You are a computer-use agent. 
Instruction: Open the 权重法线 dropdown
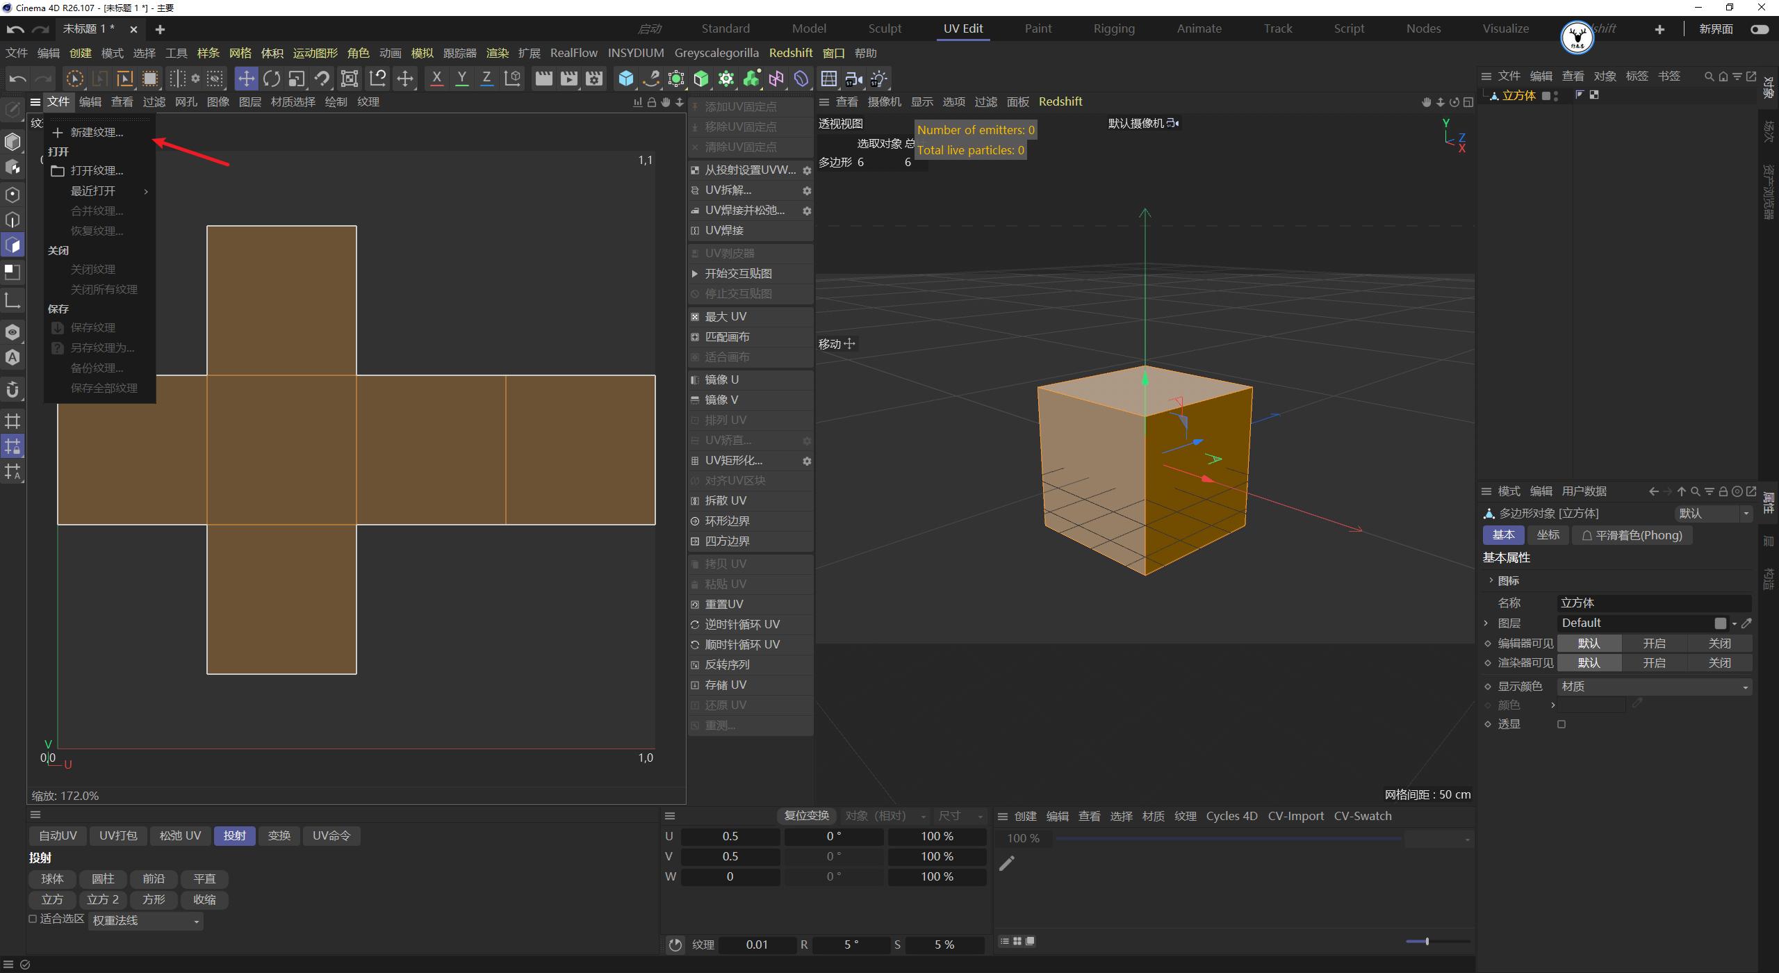point(144,920)
